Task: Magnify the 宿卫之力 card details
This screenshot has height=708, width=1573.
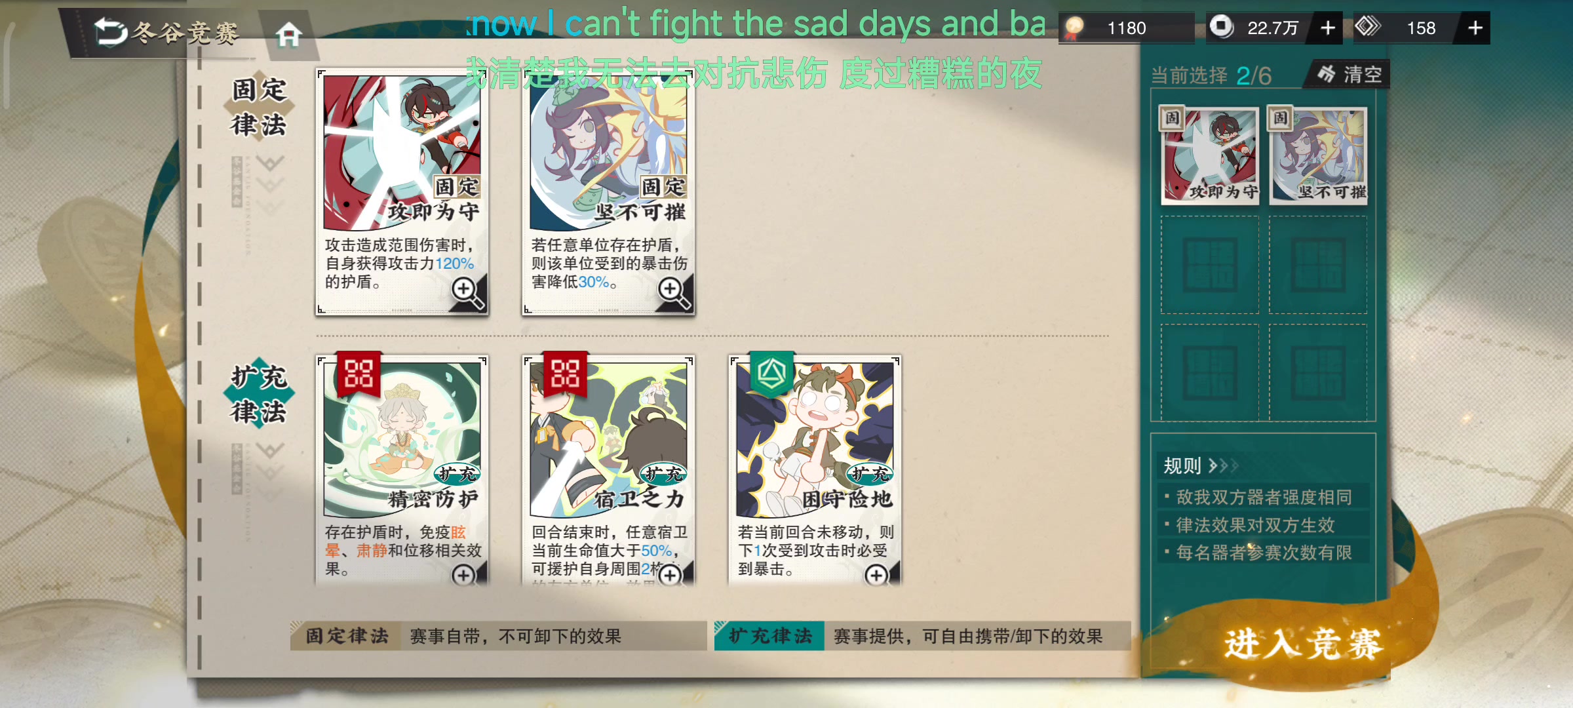Action: pos(671,575)
